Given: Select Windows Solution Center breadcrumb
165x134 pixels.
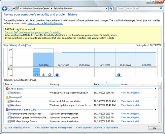Looking at the screenshot, I should click(x=36, y=9).
